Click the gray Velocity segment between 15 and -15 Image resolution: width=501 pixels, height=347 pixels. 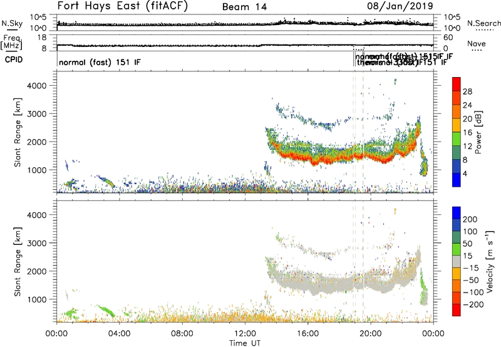coord(457,261)
